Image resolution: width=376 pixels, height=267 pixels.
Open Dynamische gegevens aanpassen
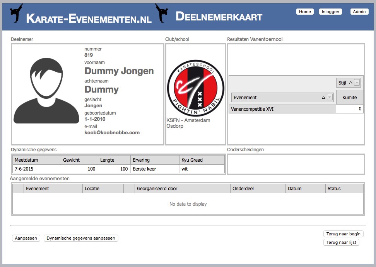(81, 238)
